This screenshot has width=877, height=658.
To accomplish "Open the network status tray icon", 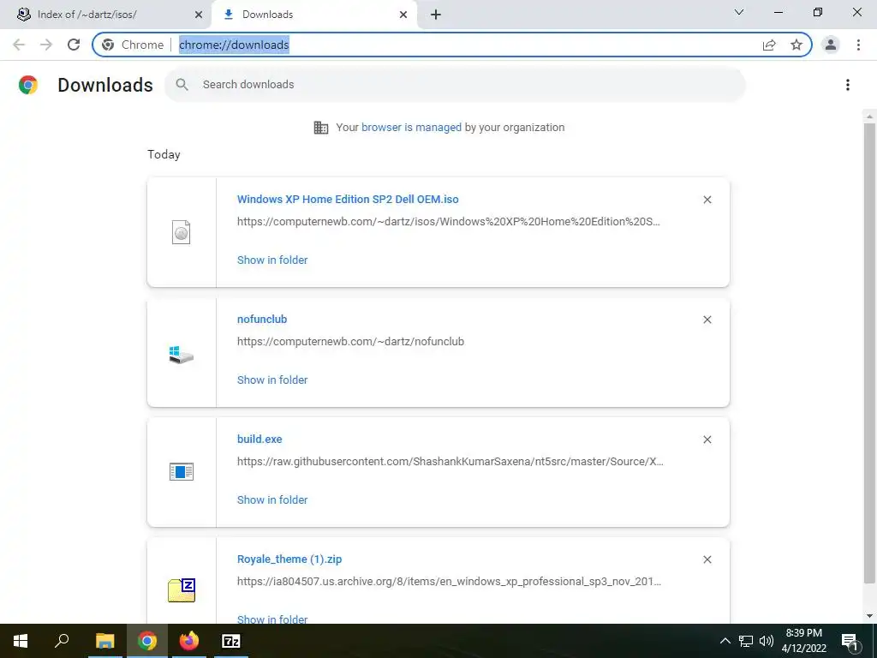I will coord(746,641).
